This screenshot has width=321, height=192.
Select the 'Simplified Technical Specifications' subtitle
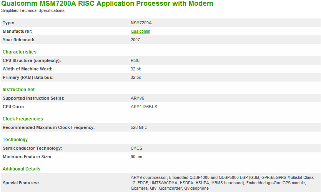[33, 10]
